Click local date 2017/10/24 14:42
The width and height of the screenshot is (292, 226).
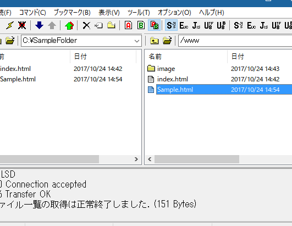point(98,69)
